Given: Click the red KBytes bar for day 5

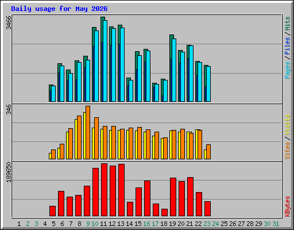Looking at the screenshot, I should [x=53, y=211].
